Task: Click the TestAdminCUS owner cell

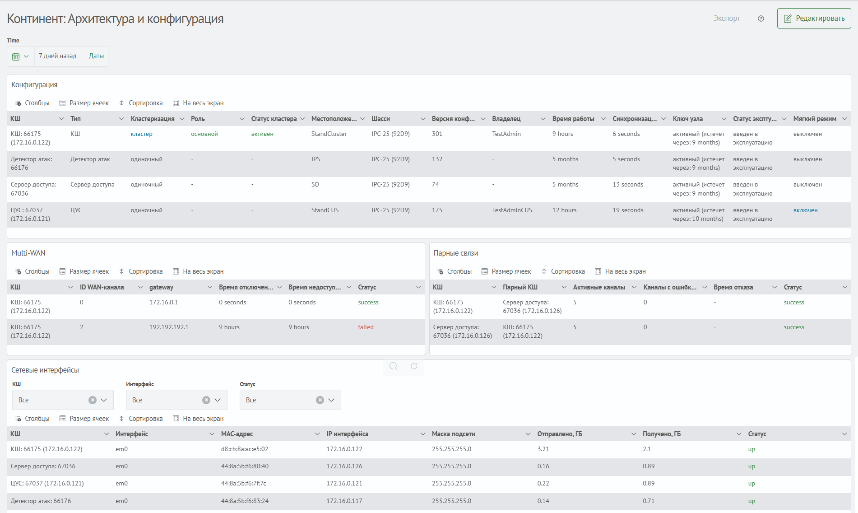Action: pos(512,210)
